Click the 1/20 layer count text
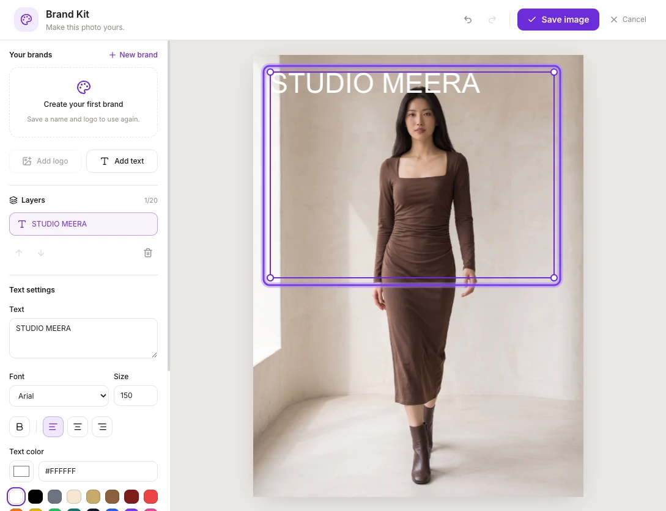Viewport: 666px width, 511px height. 151,200
